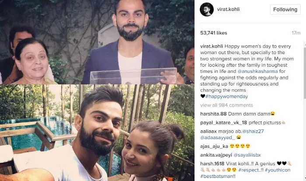Toggle the Following button
Screen dimensions: 306x181
(x=285, y=10)
